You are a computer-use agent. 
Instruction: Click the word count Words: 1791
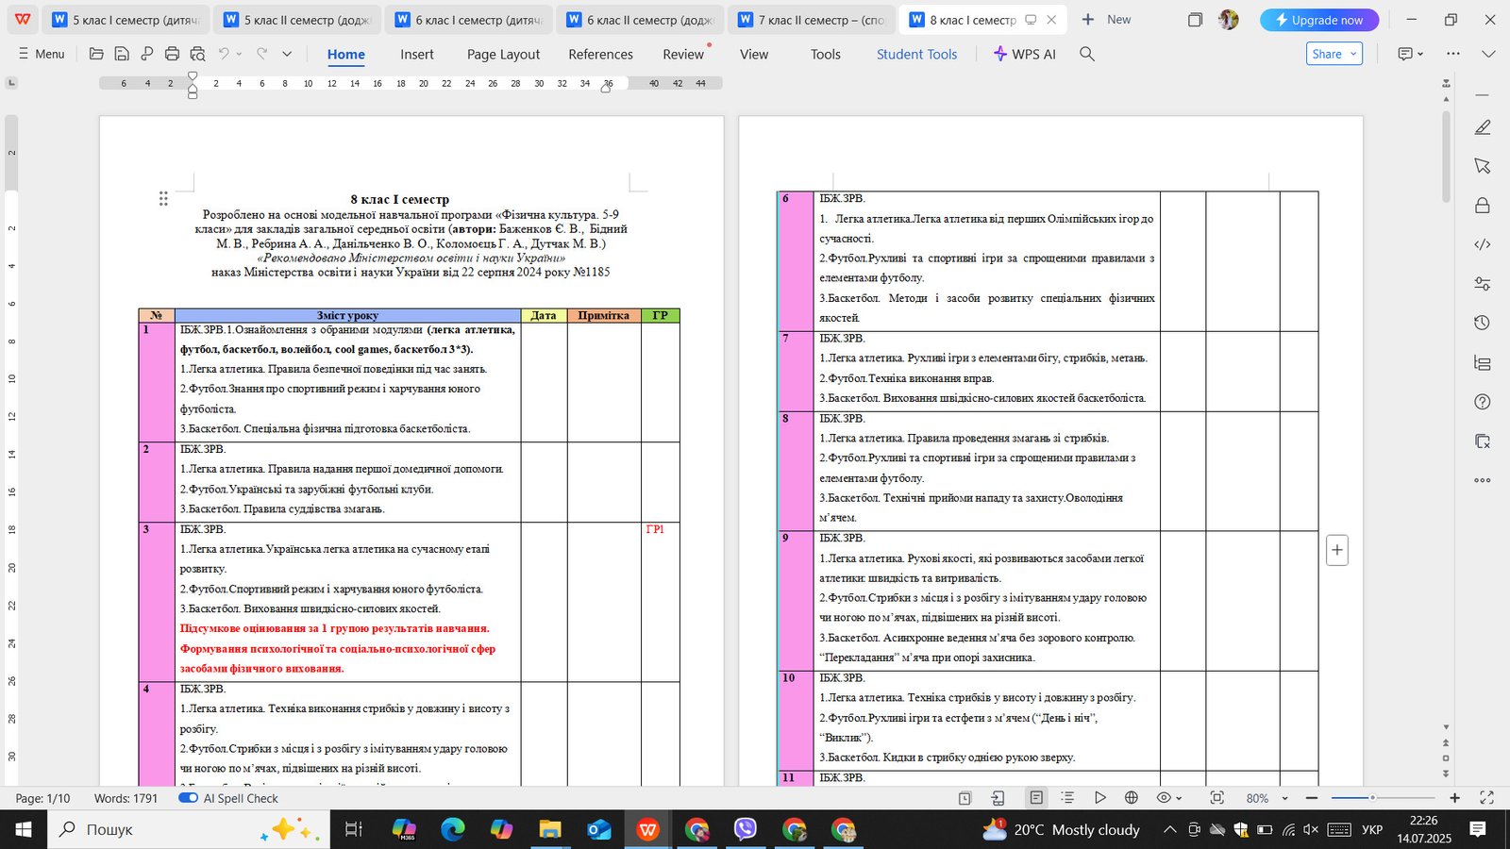pyautogui.click(x=126, y=798)
